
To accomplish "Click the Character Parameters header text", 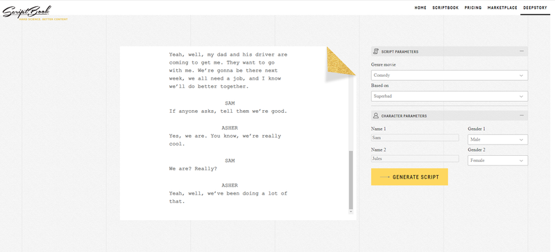I will [x=404, y=116].
